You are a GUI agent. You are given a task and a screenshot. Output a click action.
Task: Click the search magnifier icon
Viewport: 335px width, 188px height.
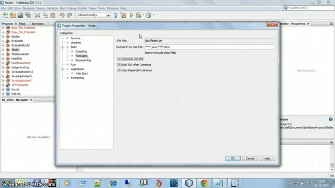click(x=286, y=8)
